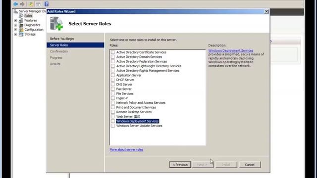Select Roles label in Server Manager tree
317x178 pixels.
click(28, 16)
